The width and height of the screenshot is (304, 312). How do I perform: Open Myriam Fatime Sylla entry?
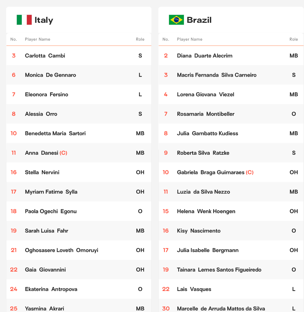pyautogui.click(x=51, y=192)
